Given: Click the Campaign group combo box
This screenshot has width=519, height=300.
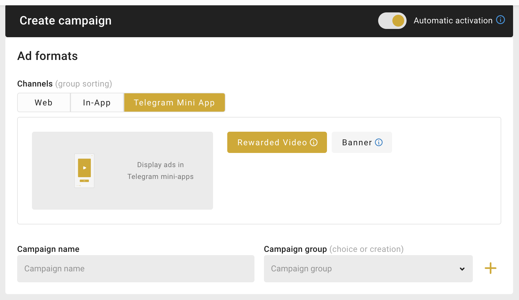Looking at the screenshot, I should coord(368,269).
